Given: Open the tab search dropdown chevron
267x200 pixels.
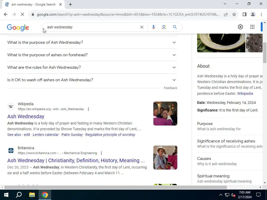Looking at the screenshot, I should (x=225, y=4).
